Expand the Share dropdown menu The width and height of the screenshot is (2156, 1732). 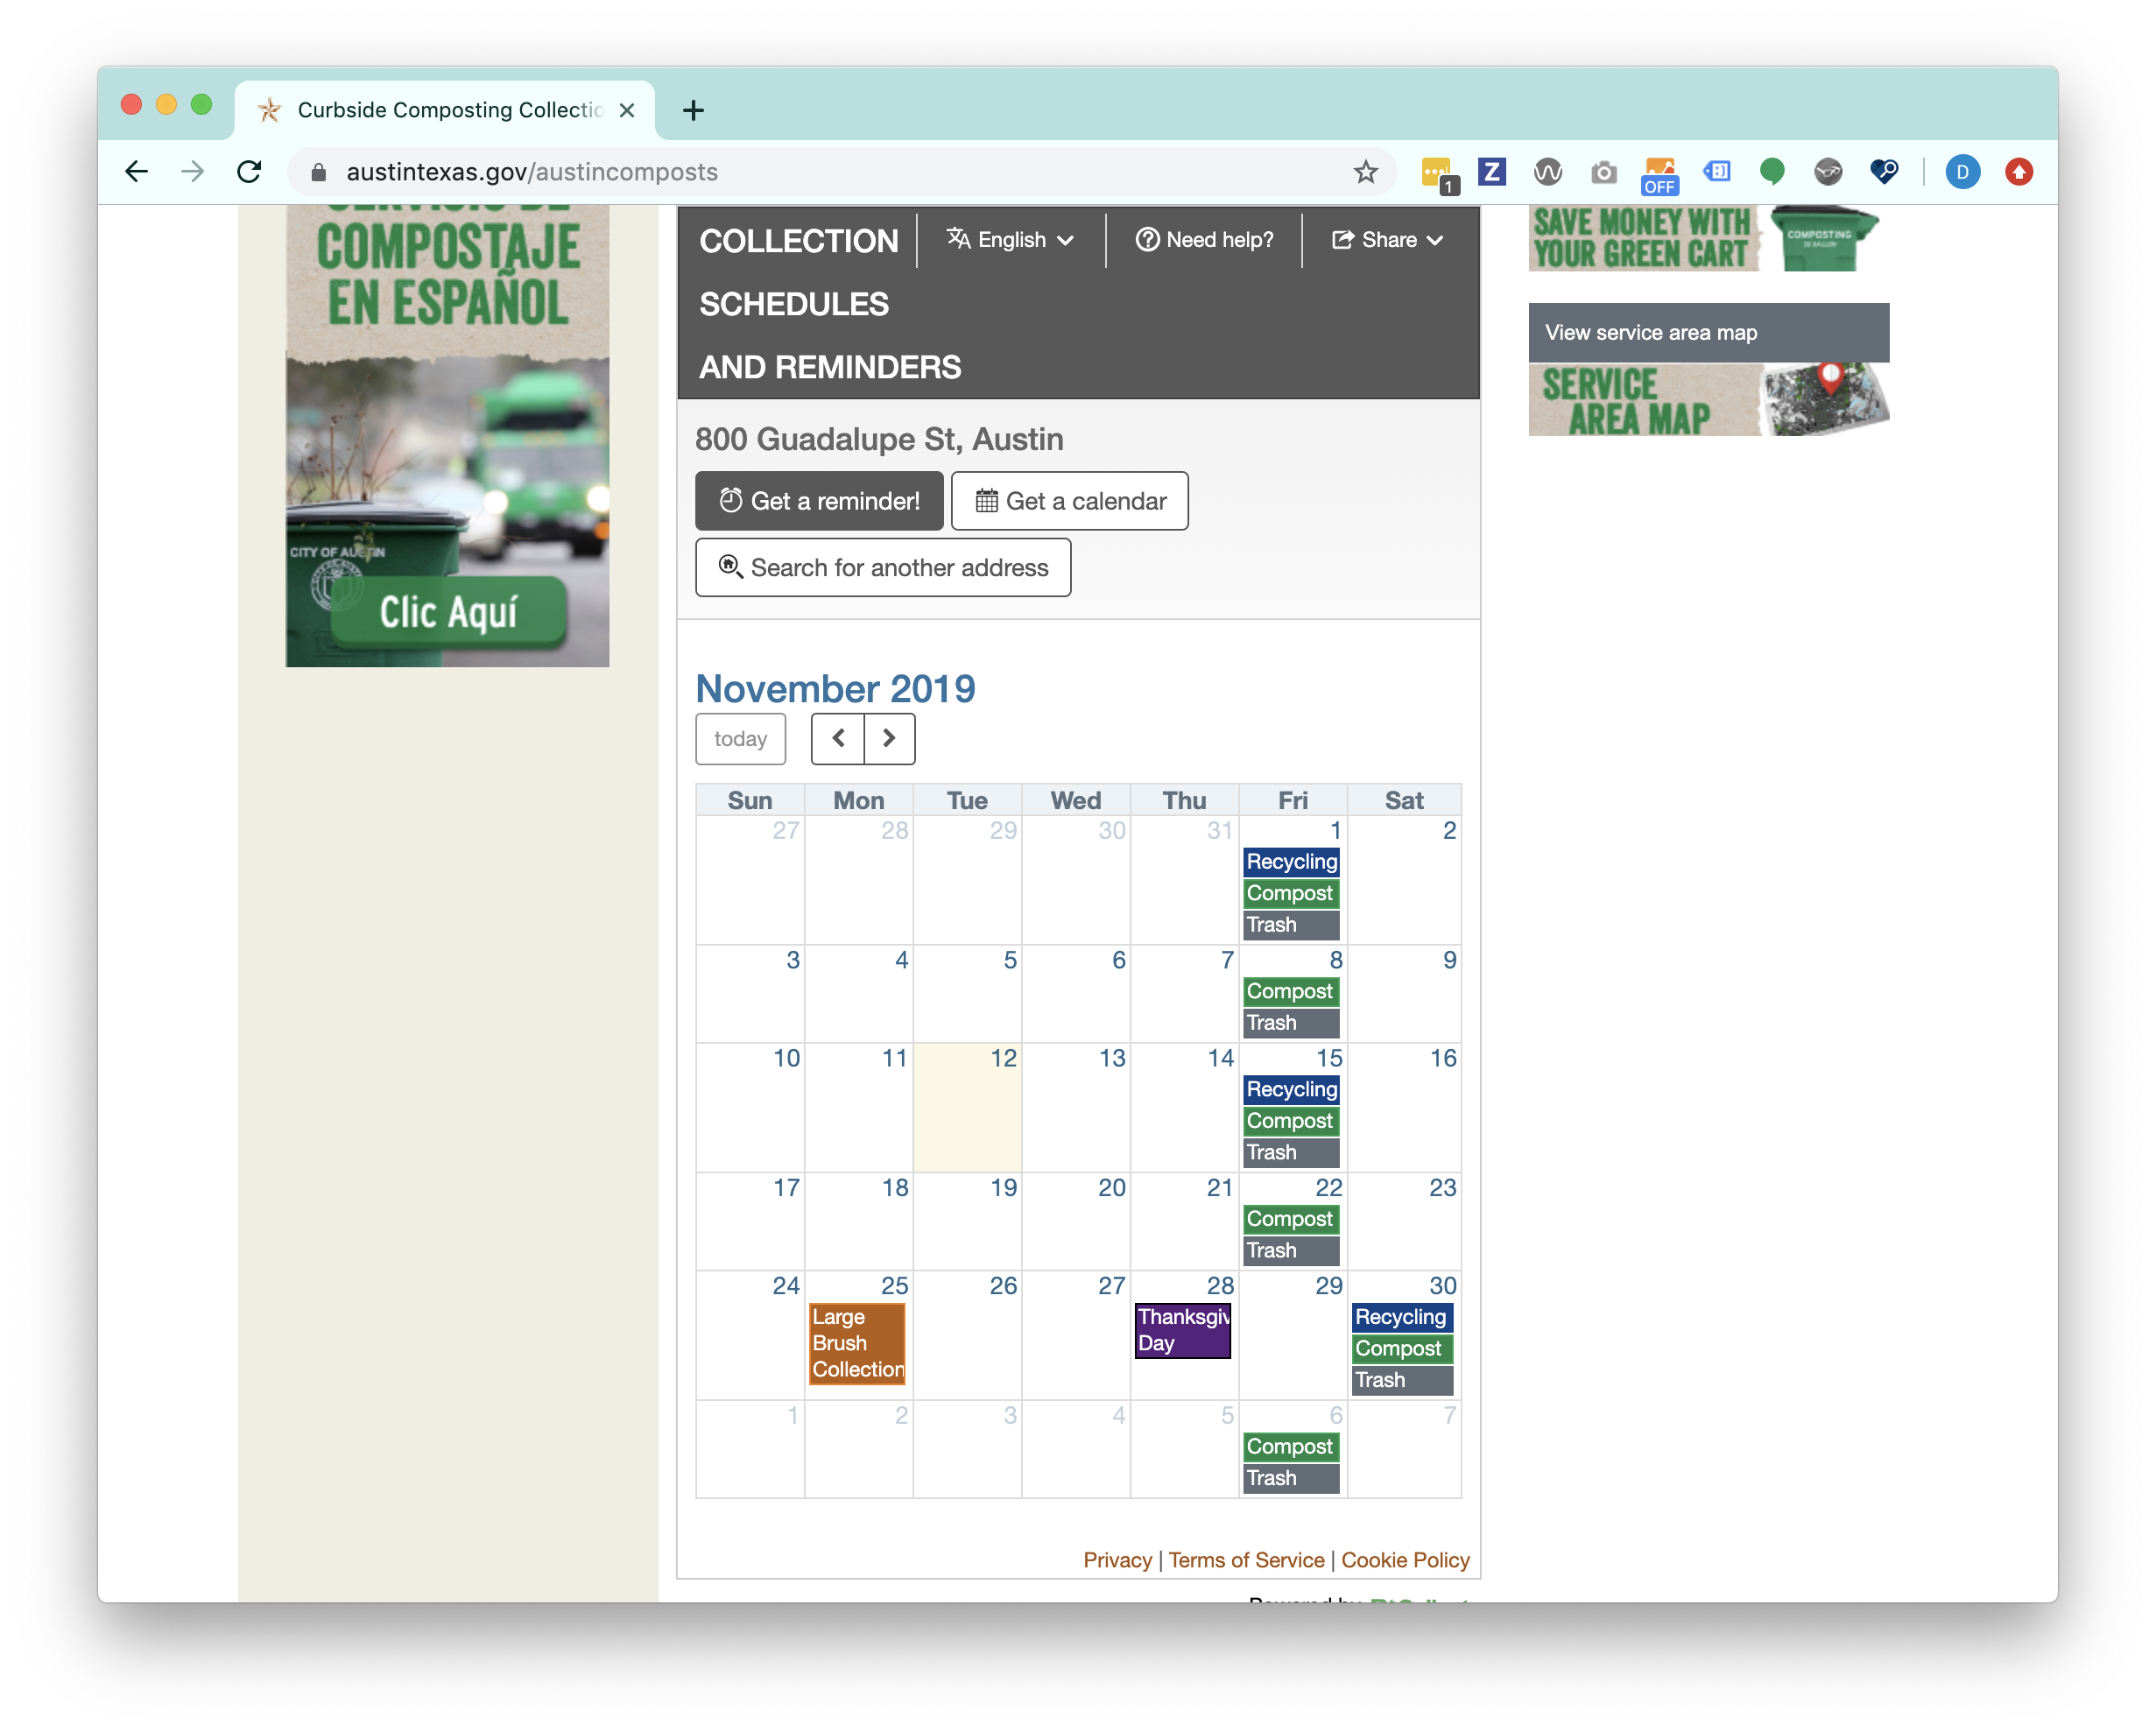tap(1388, 240)
